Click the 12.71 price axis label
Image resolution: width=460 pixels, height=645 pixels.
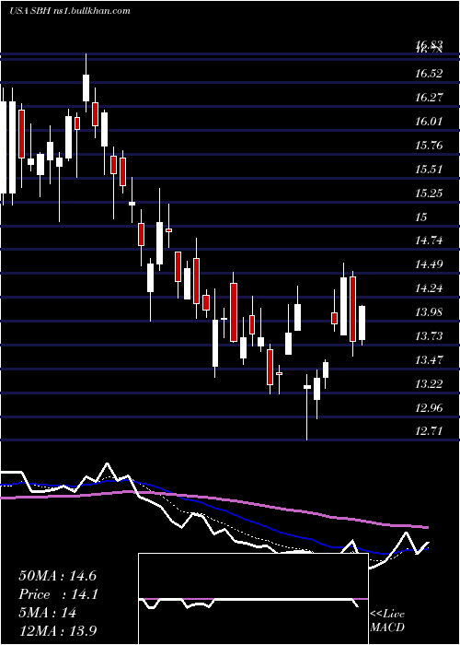[x=429, y=431]
